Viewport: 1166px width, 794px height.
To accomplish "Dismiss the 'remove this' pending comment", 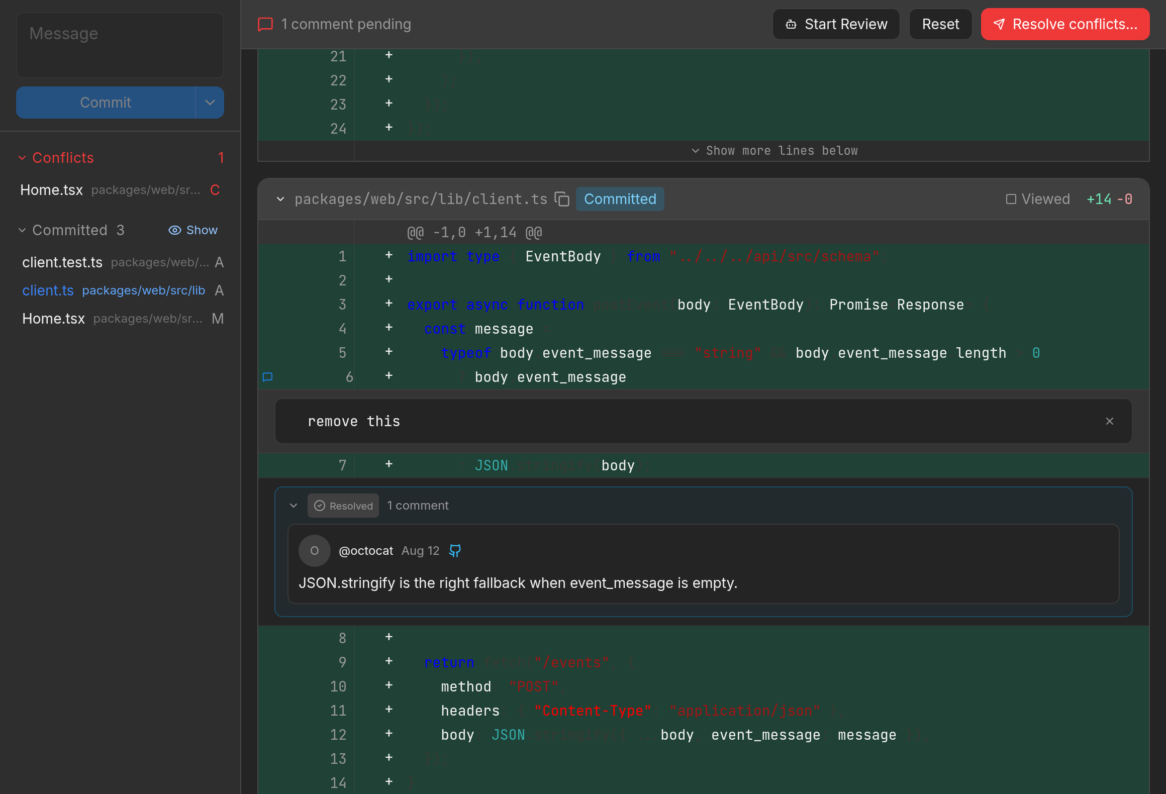I will point(1110,421).
